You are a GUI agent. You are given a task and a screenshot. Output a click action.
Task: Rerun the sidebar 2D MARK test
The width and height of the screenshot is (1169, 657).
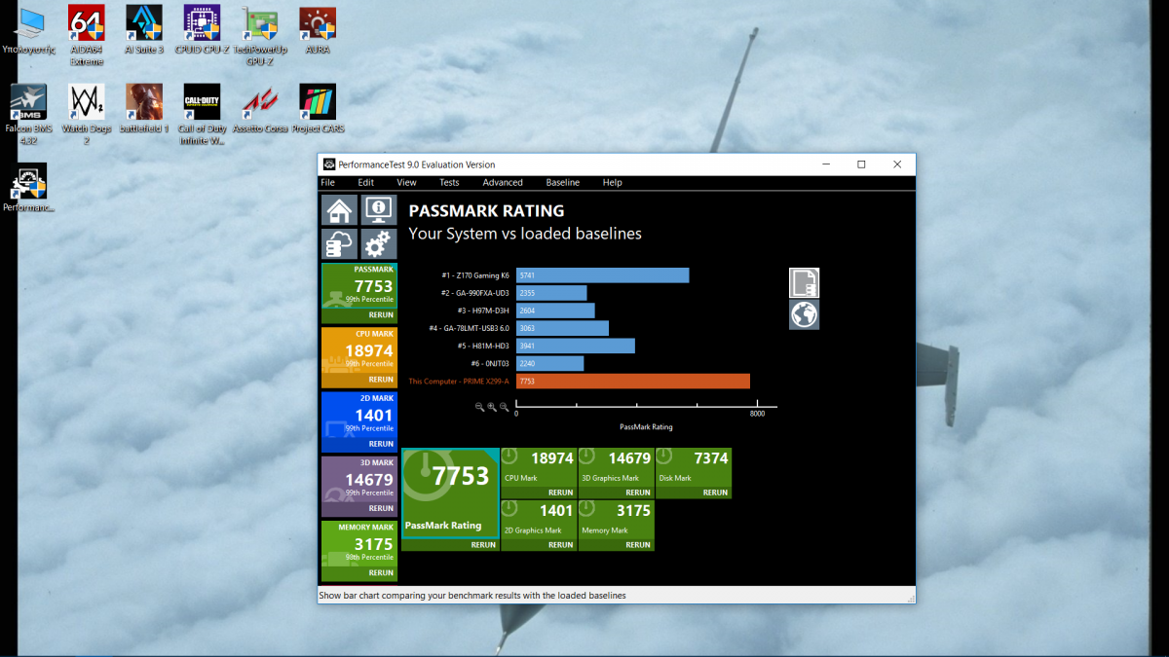click(x=381, y=444)
